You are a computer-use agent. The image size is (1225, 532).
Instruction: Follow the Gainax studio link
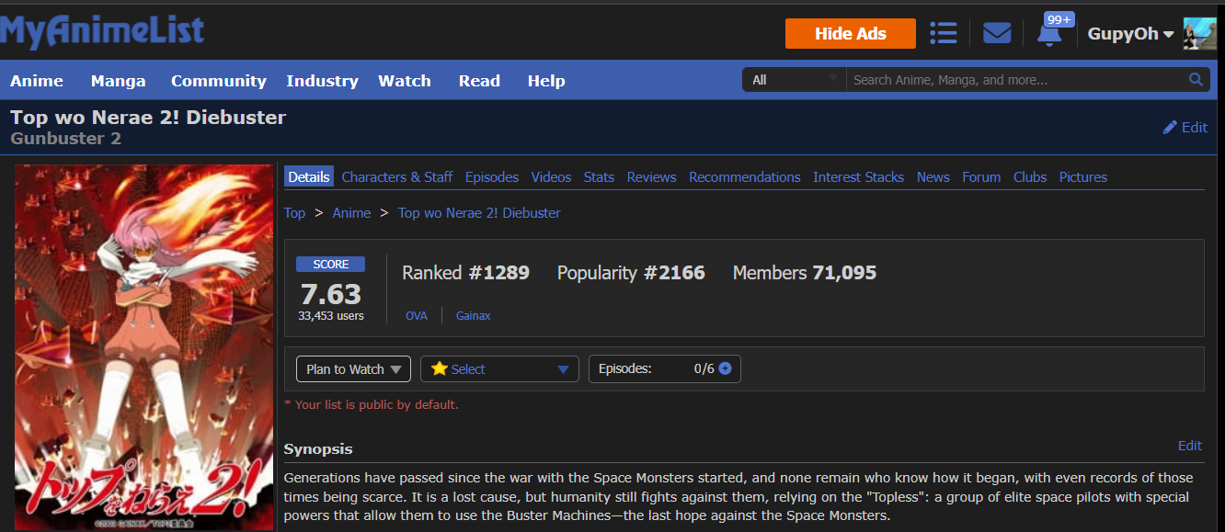473,315
